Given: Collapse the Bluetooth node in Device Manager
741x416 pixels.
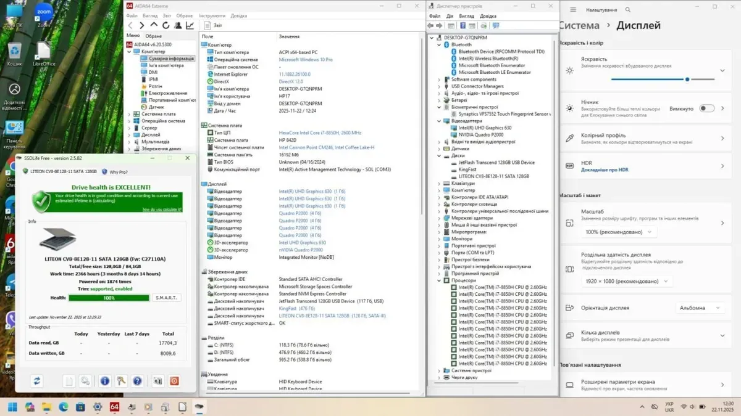Looking at the screenshot, I should pos(439,45).
